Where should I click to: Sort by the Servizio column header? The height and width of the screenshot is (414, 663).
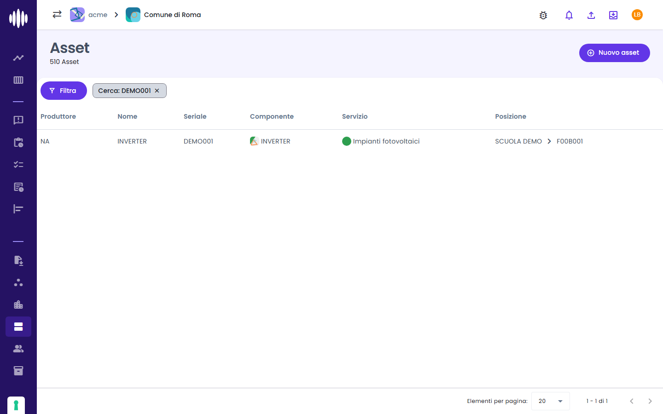tap(355, 116)
